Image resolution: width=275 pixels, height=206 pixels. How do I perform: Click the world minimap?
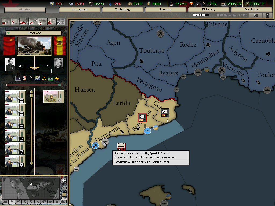tap(31, 188)
